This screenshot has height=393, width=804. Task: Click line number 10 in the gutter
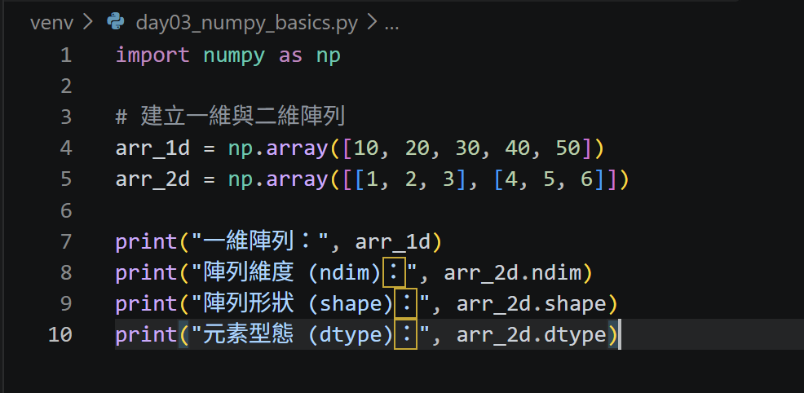point(60,334)
